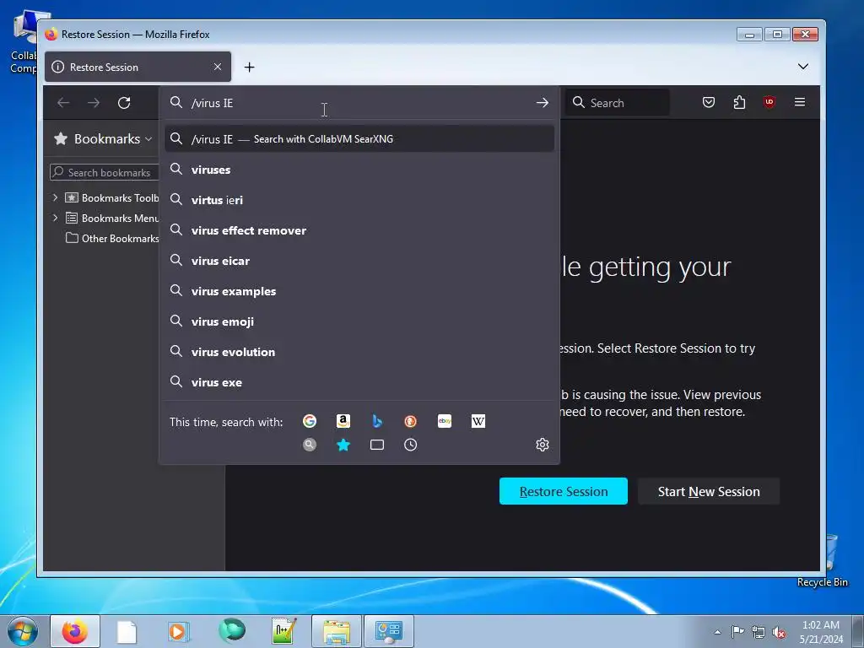
Task: Switch to the Restore Session tab
Action: tap(138, 67)
